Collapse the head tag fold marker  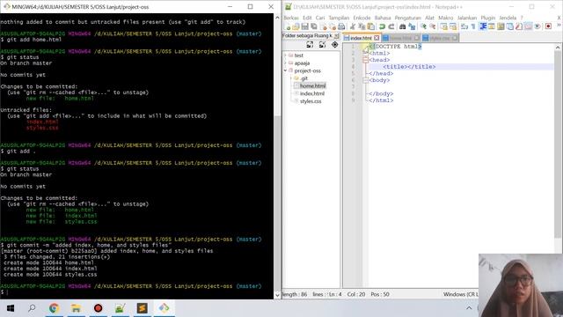pos(366,60)
